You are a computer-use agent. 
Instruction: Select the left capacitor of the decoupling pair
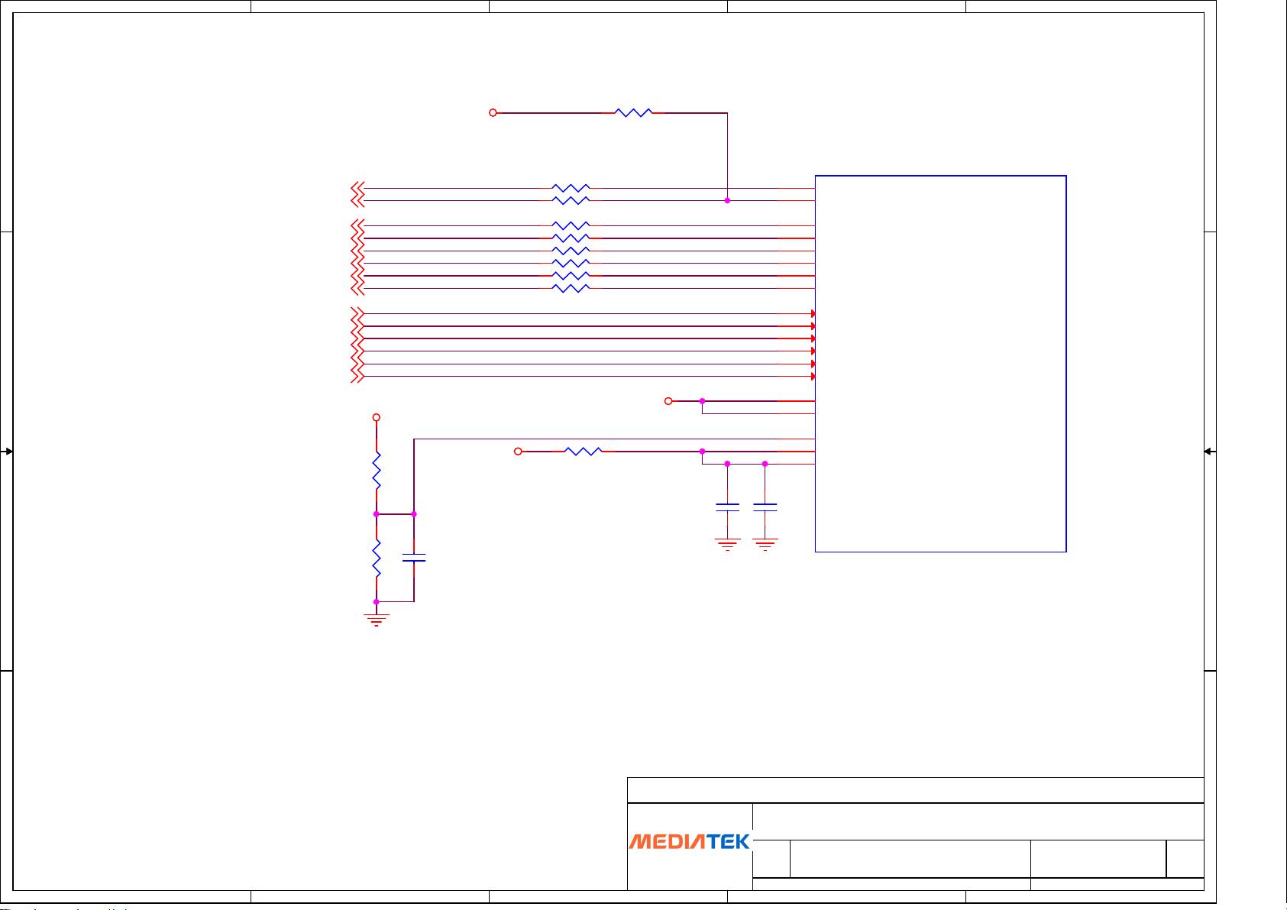point(727,507)
